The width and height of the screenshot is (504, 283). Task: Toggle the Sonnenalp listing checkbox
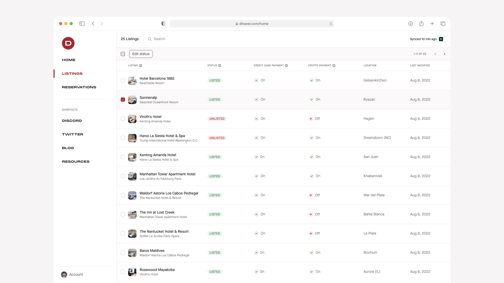click(x=123, y=100)
